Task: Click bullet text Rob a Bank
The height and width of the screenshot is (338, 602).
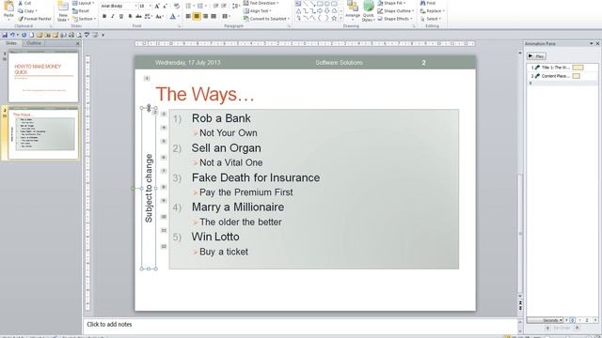Action: 221,118
